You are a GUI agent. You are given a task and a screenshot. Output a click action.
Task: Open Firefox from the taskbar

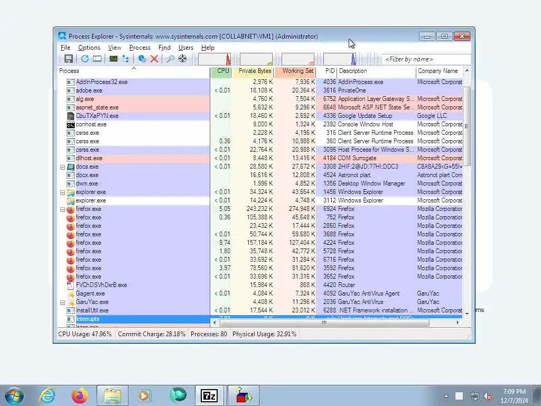click(80, 395)
